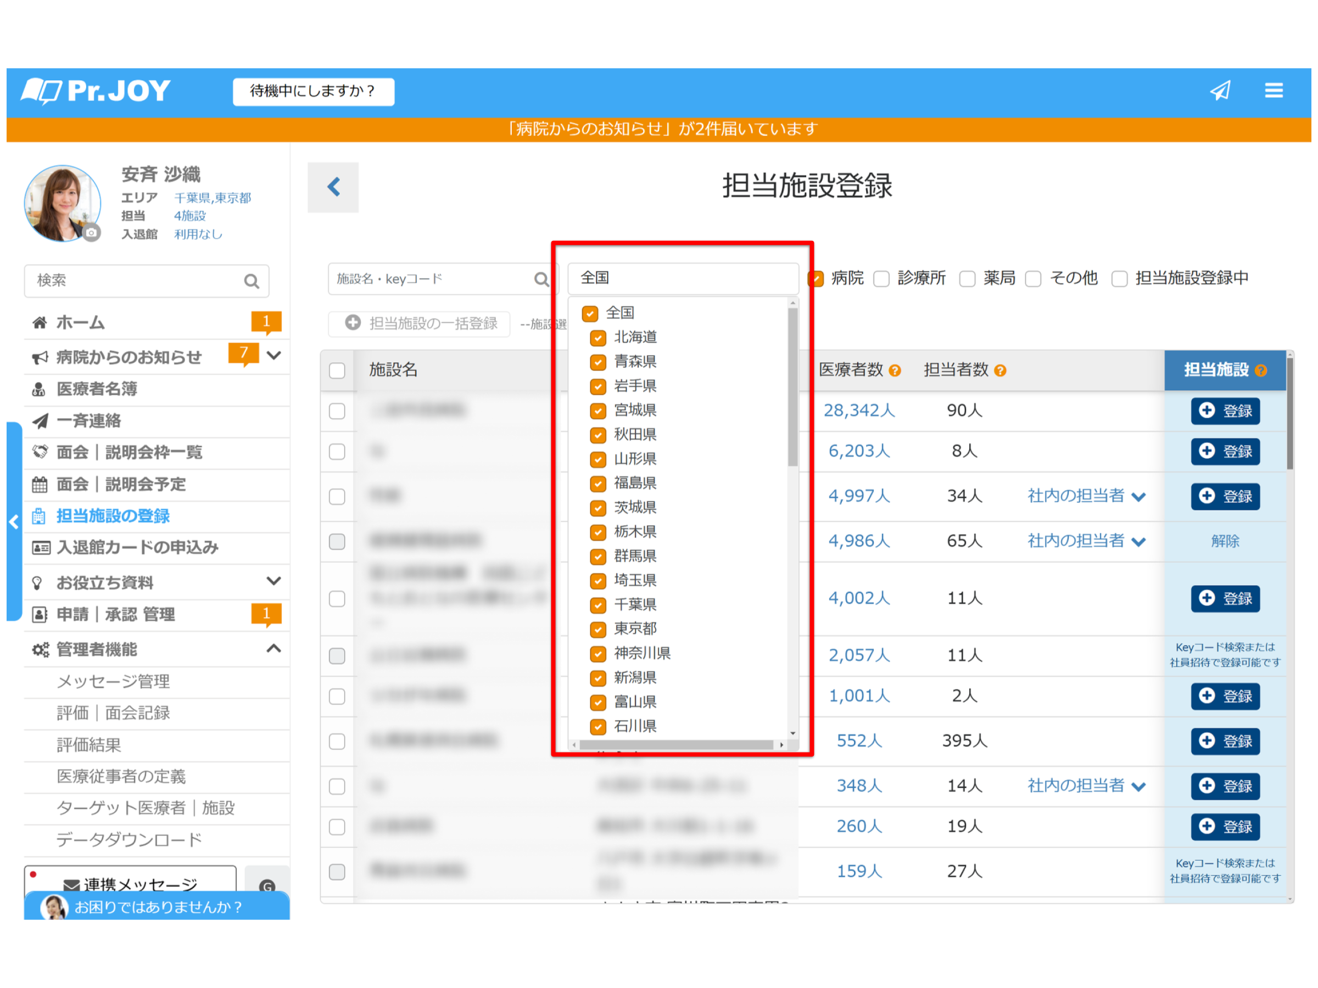Image resolution: width=1318 pixels, height=988 pixels.
Task: Click the 解除 link in 担当施設 column
Action: click(x=1225, y=541)
